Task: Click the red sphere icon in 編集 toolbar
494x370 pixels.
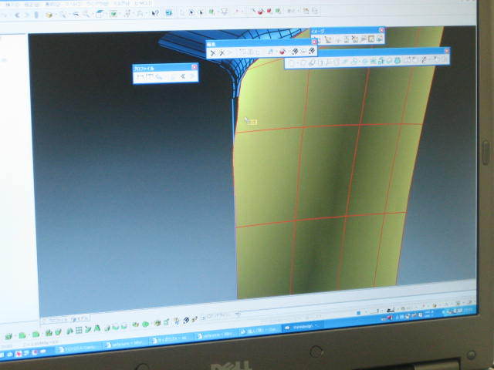Action: [x=283, y=52]
